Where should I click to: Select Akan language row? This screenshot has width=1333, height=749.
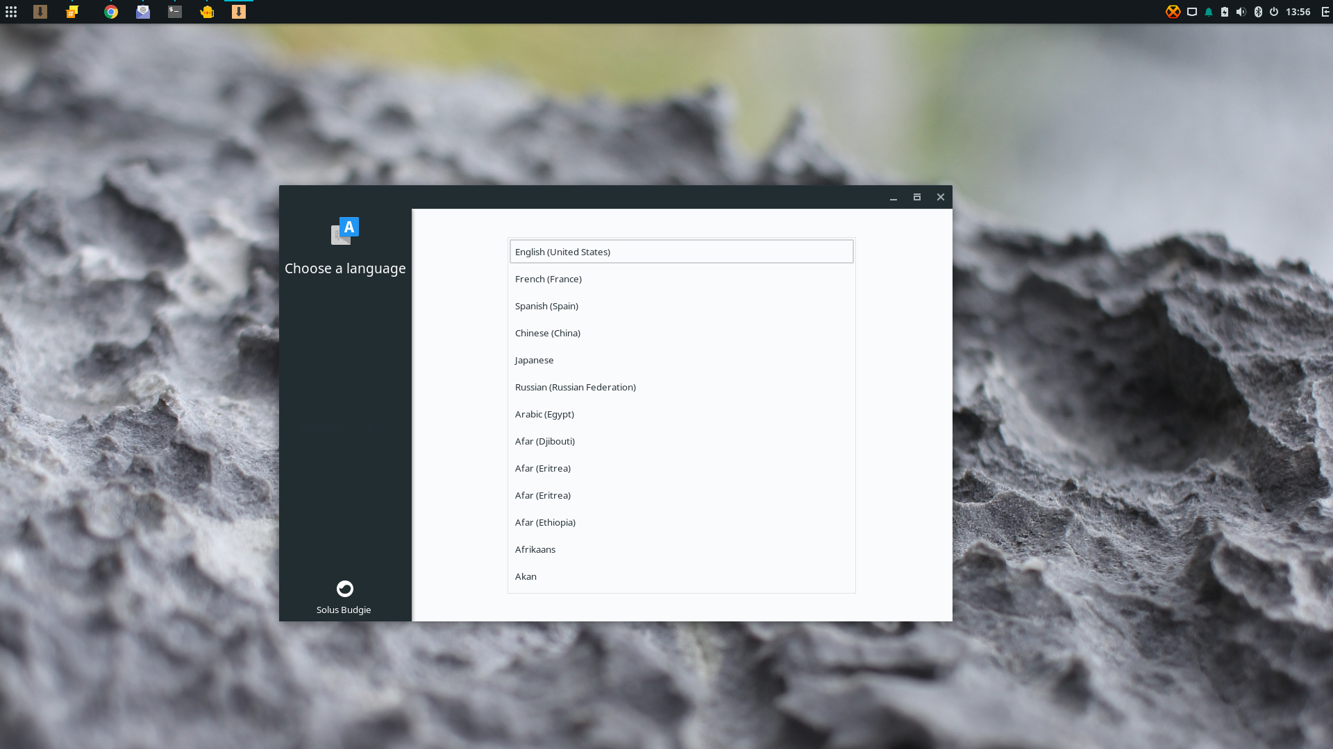[x=682, y=576]
